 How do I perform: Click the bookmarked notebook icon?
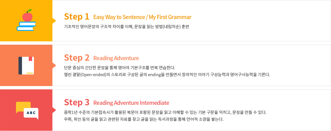(x=26, y=65)
